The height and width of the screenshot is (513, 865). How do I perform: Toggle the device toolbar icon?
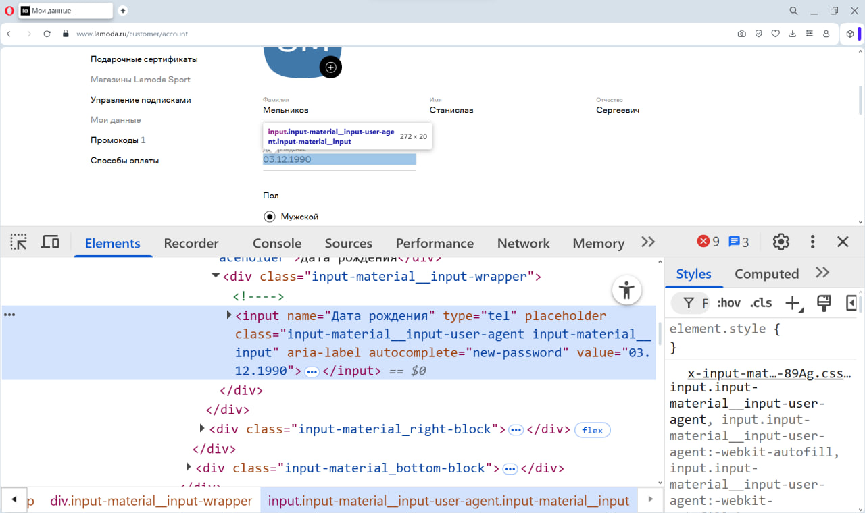click(x=51, y=242)
